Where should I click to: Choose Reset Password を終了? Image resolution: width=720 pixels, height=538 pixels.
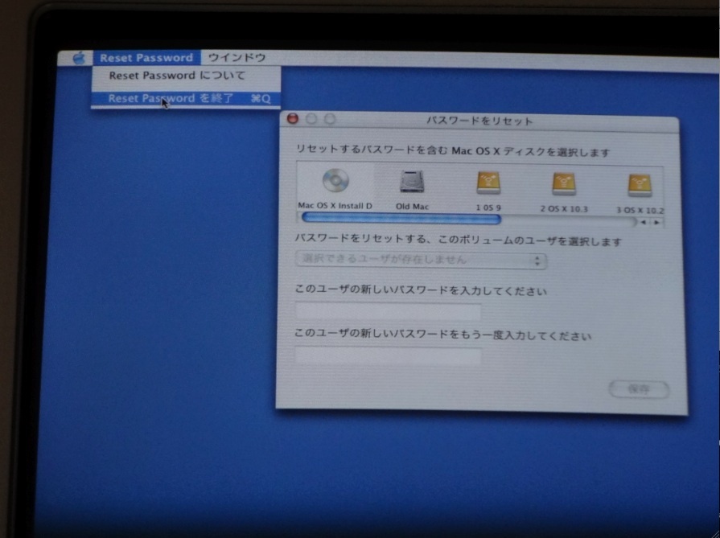[x=186, y=99]
